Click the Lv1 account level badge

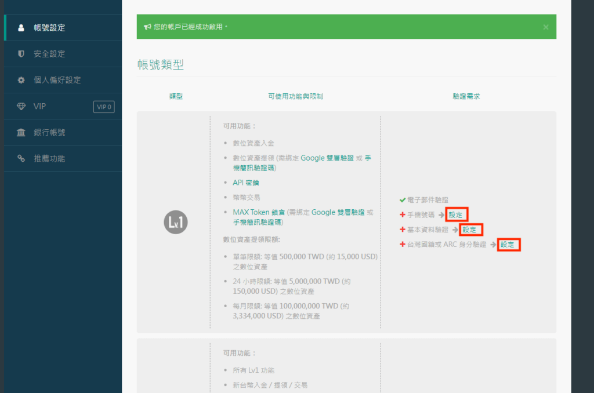click(176, 223)
